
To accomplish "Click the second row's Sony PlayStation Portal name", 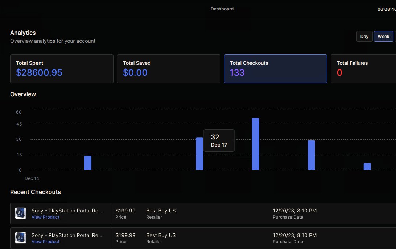I will (x=67, y=235).
